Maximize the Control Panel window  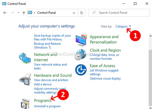(135, 4)
